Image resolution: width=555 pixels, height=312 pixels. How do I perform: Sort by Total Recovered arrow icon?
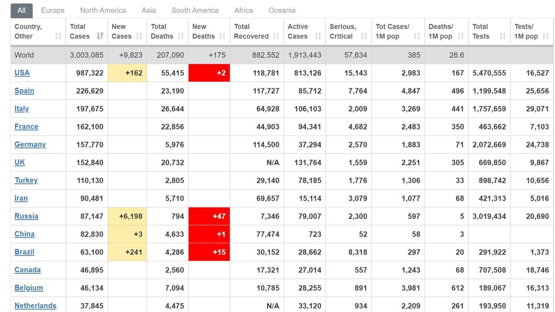[x=276, y=36]
